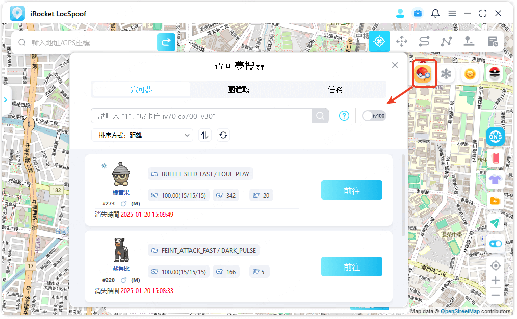Open the orange import folder icon
Screen dimensions: 517x319
495,201
